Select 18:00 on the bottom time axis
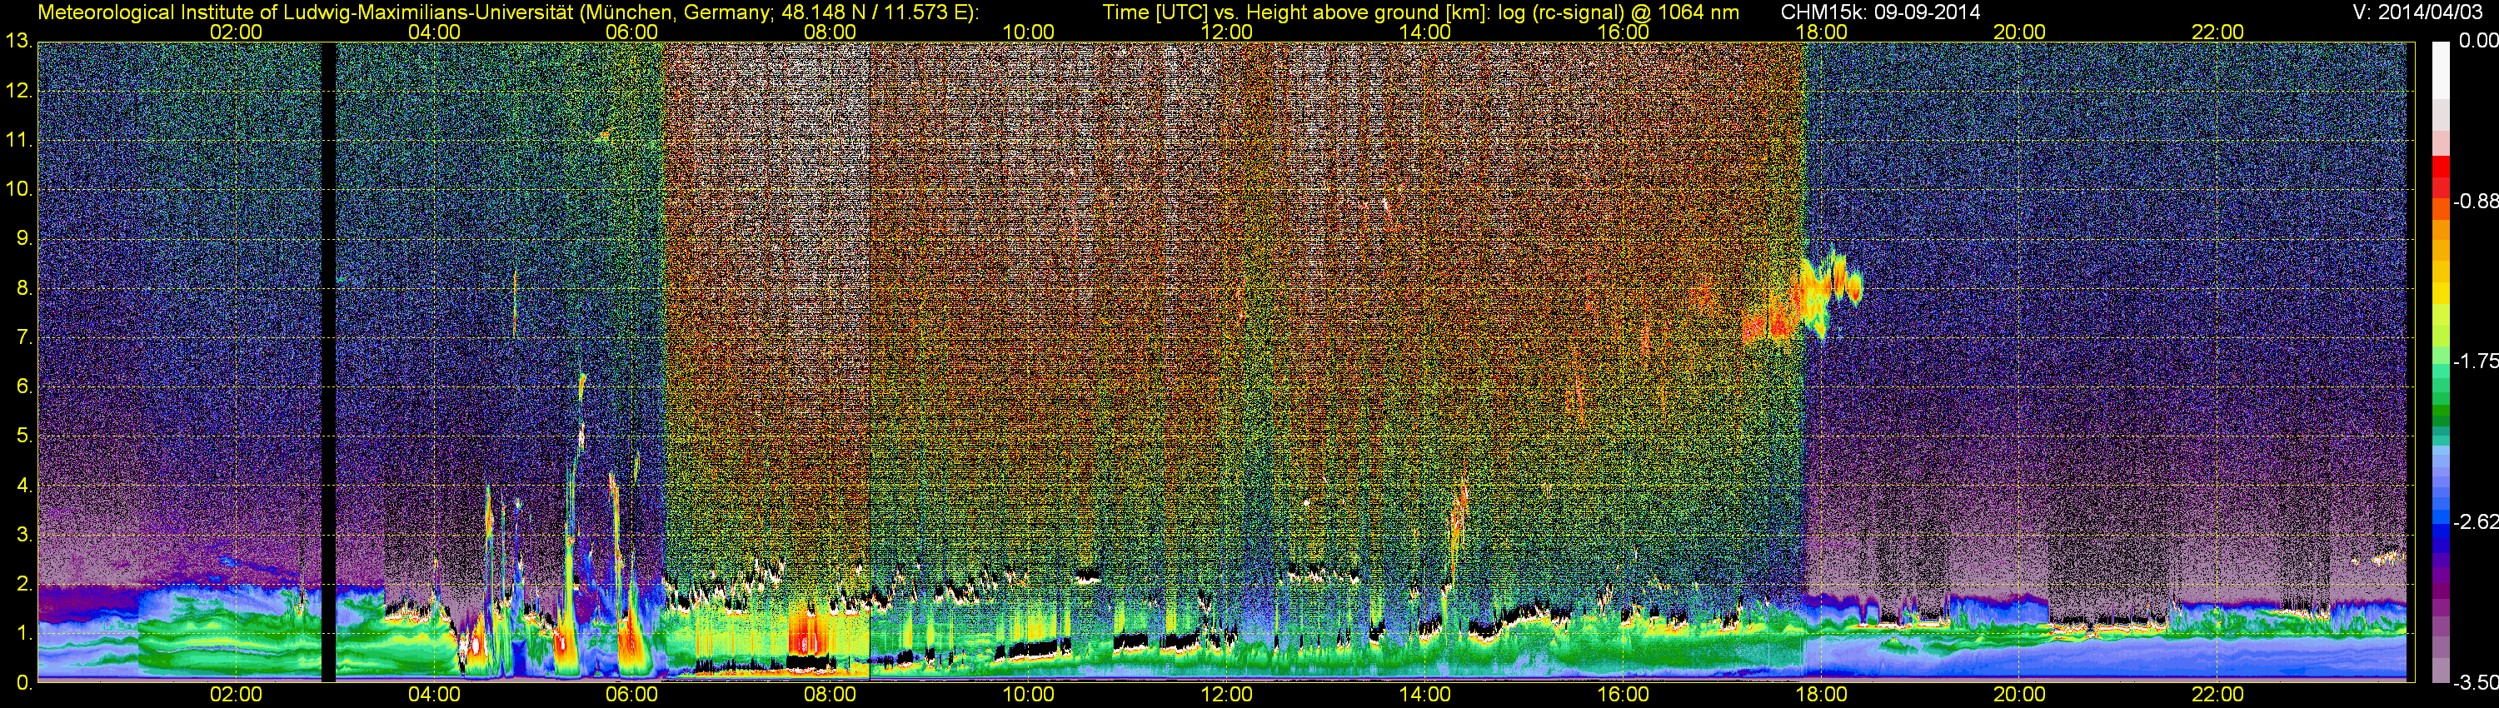The image size is (2499, 708). coord(1821,695)
